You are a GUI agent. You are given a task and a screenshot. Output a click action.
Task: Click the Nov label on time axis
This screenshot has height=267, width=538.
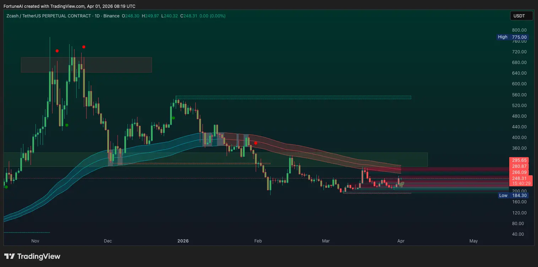pos(35,241)
